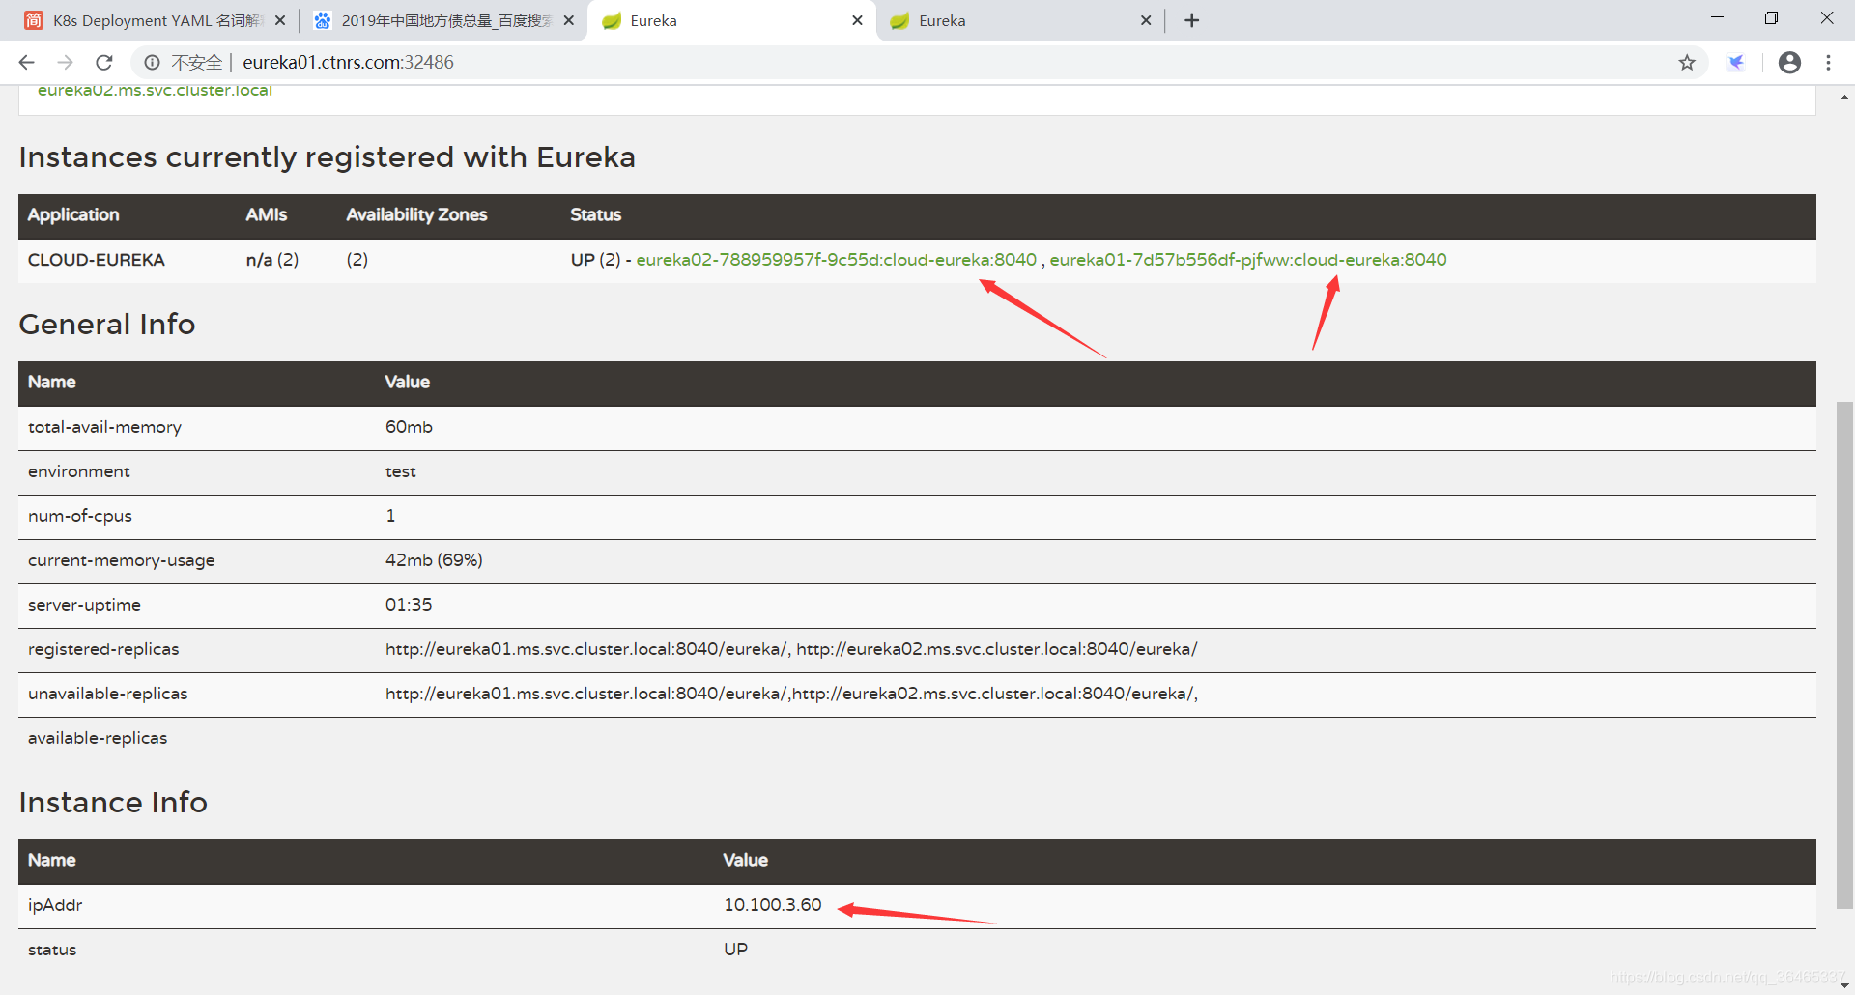The width and height of the screenshot is (1855, 995).
Task: Click the browser forward arrow
Action: tap(65, 63)
